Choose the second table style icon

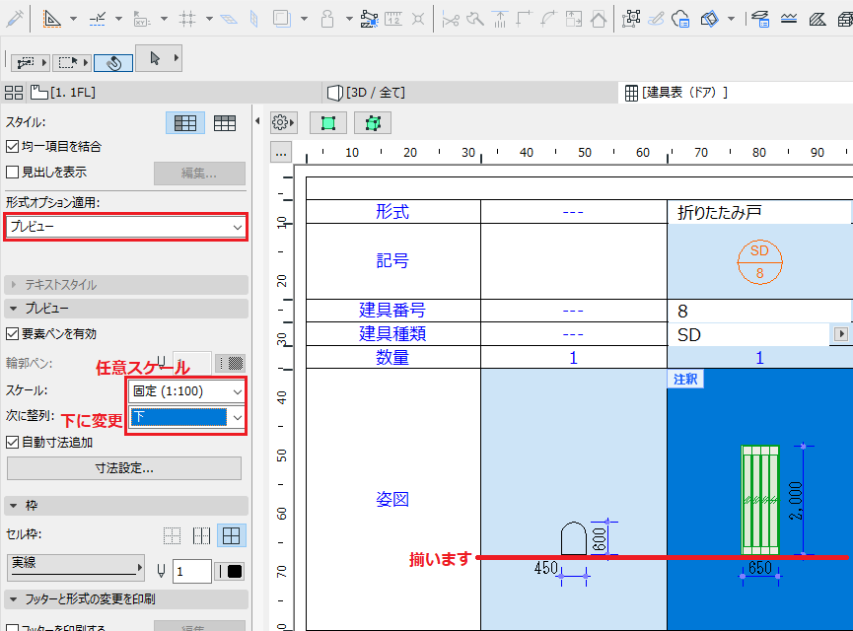pos(225,123)
